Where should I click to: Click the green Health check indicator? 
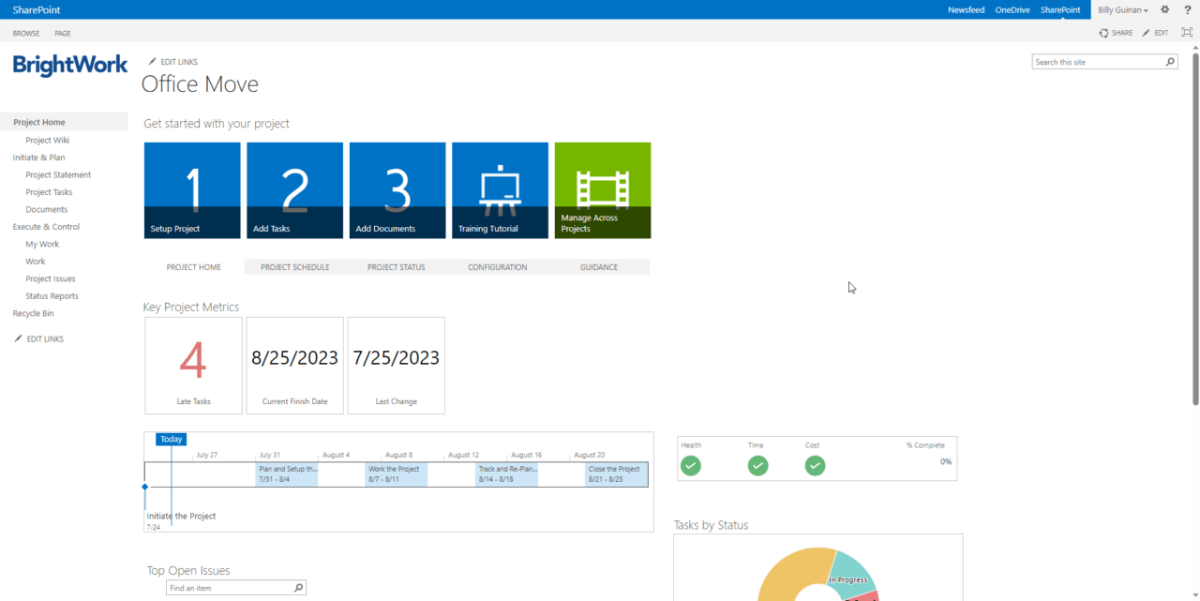[691, 465]
